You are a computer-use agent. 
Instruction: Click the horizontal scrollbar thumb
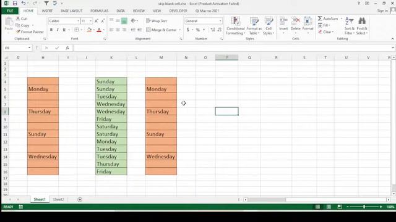coord(267,200)
